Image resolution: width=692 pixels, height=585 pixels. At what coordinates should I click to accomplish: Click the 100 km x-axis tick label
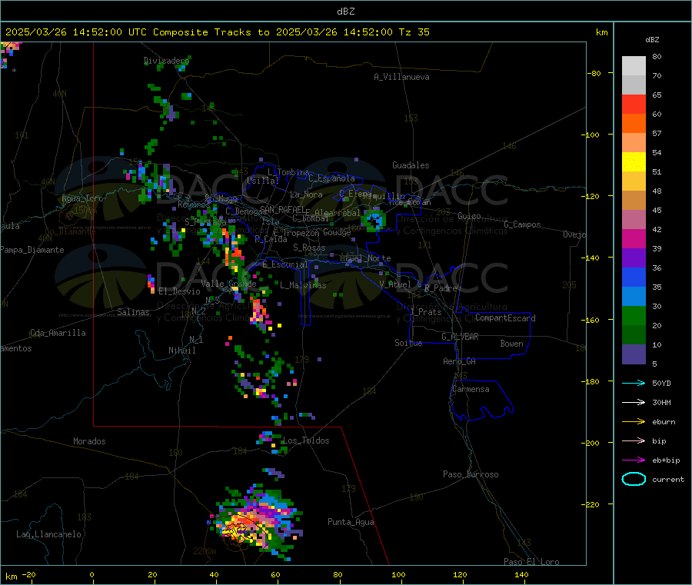point(398,574)
